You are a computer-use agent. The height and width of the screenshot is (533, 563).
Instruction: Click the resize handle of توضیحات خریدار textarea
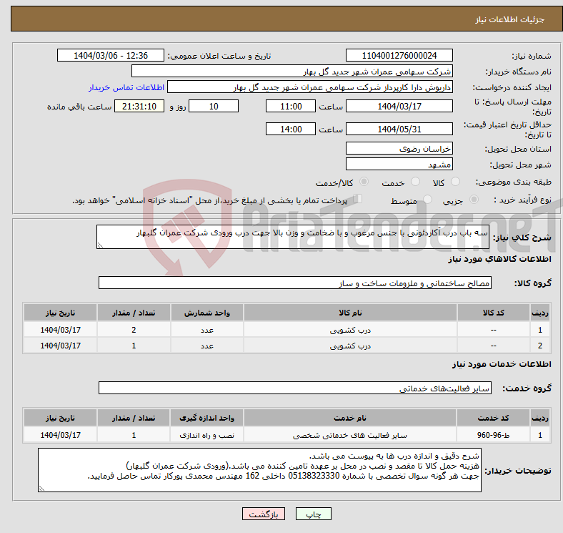[41, 489]
